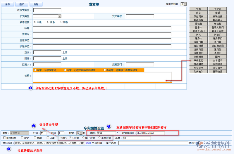Click the 当前时间 field-type button
The width and height of the screenshot is (234, 154).
(199, 46)
